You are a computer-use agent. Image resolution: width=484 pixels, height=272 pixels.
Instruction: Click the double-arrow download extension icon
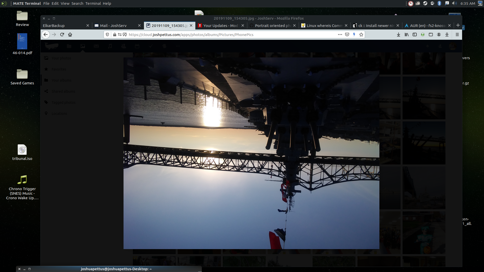pyautogui.click(x=447, y=35)
